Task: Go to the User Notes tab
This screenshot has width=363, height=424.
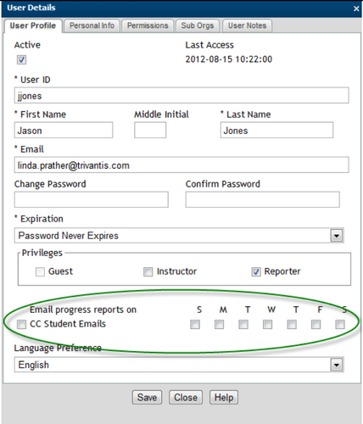Action: 247,25
